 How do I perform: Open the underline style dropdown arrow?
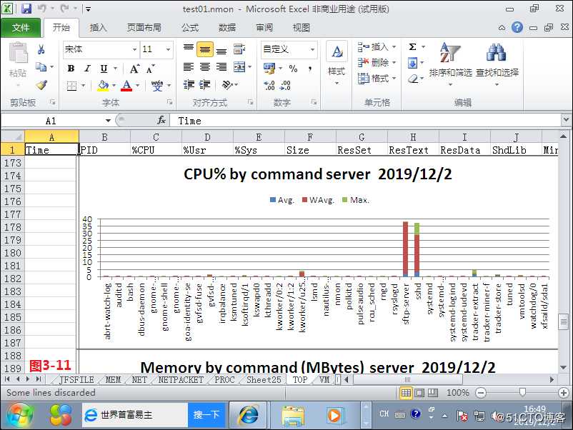pos(116,69)
